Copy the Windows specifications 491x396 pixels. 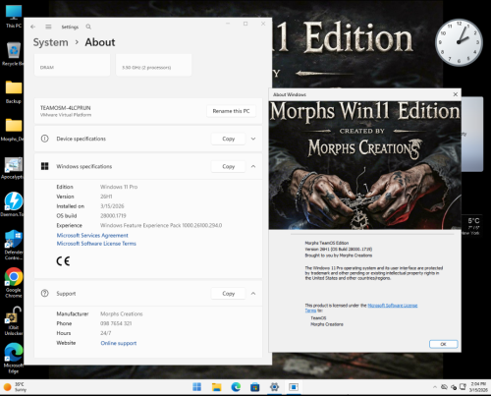229,166
